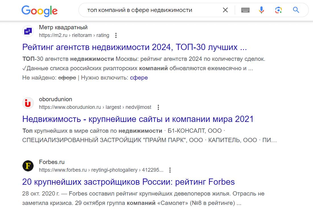Open the on-screen keyboard input tool
313x216 pixels.
(245, 10)
